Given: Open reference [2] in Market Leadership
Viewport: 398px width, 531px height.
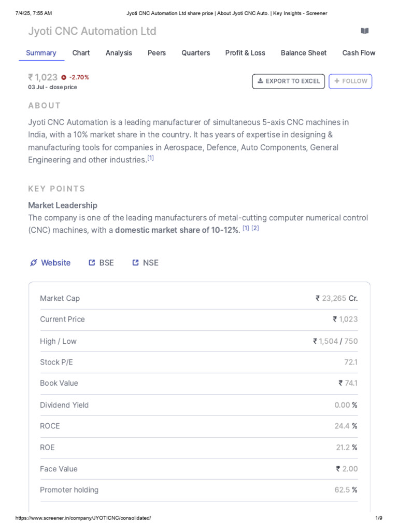Looking at the screenshot, I should tap(255, 228).
